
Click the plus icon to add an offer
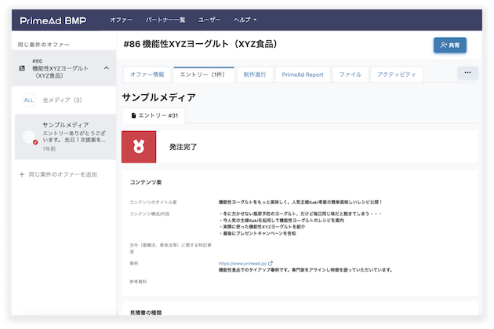tap(21, 174)
